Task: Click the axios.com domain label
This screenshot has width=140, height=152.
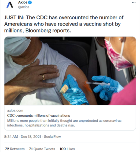Action: (x=15, y=110)
